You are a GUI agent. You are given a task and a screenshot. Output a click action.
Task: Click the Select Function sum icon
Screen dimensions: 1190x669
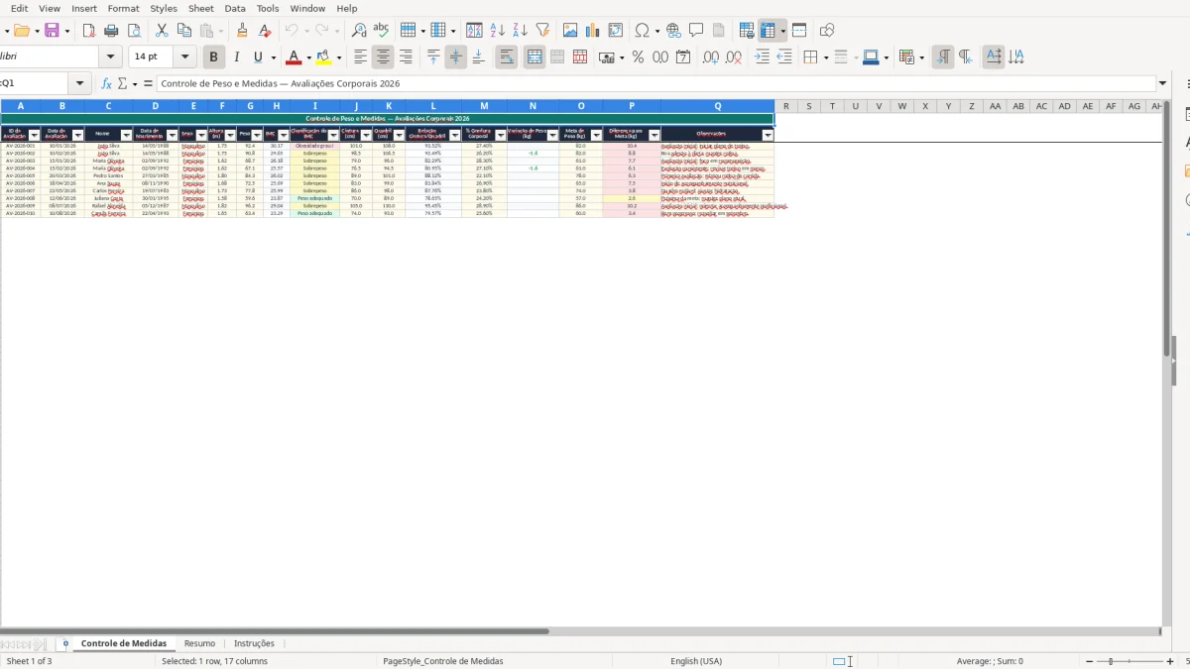pyautogui.click(x=122, y=84)
